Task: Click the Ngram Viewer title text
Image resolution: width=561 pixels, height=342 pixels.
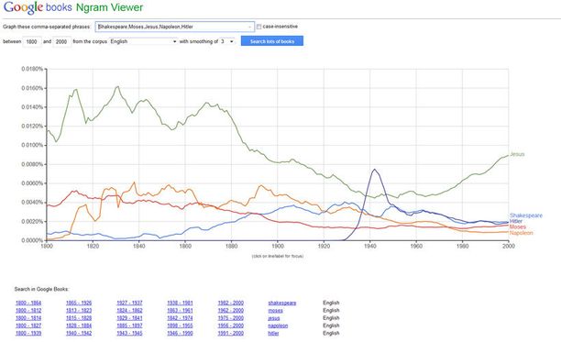Action: (x=109, y=7)
